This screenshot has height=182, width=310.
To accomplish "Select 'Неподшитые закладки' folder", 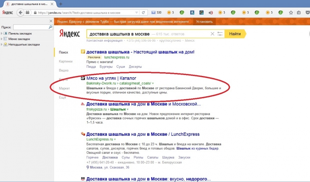I will (x=24, y=45).
